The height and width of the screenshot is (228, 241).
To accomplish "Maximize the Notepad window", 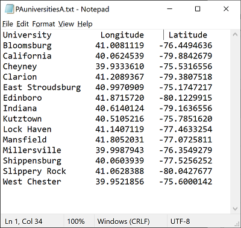I will click(198, 9).
